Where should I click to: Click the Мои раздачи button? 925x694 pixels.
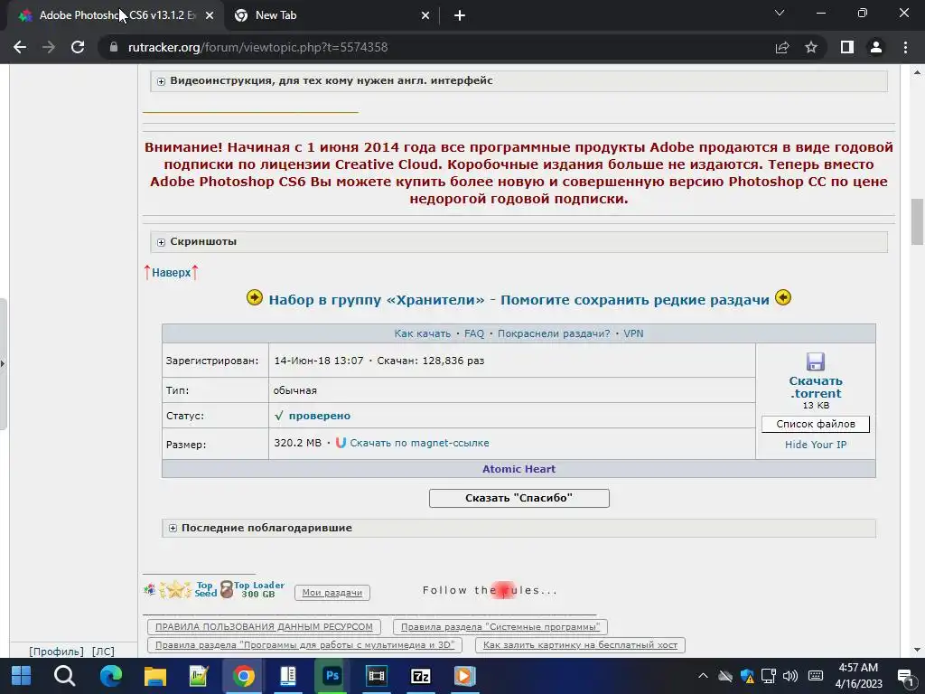(x=332, y=593)
